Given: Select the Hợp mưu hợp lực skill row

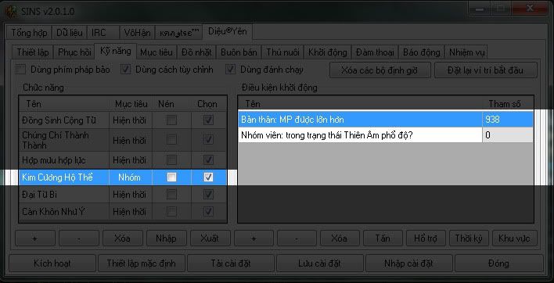Looking at the screenshot, I should tap(123, 160).
